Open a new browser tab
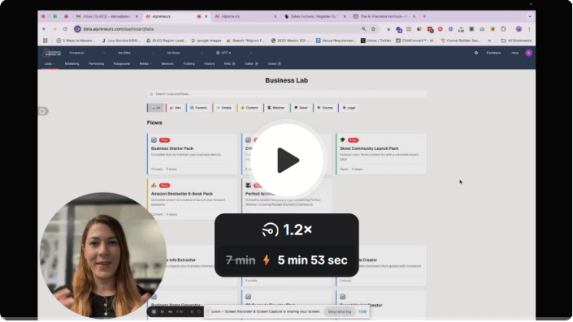The image size is (573, 322). [x=424, y=16]
